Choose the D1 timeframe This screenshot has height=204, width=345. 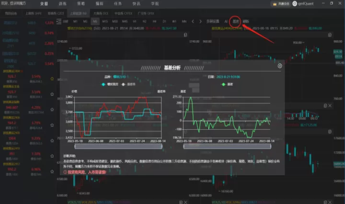click(164, 22)
